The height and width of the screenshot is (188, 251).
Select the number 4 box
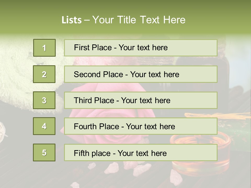[x=44, y=126]
